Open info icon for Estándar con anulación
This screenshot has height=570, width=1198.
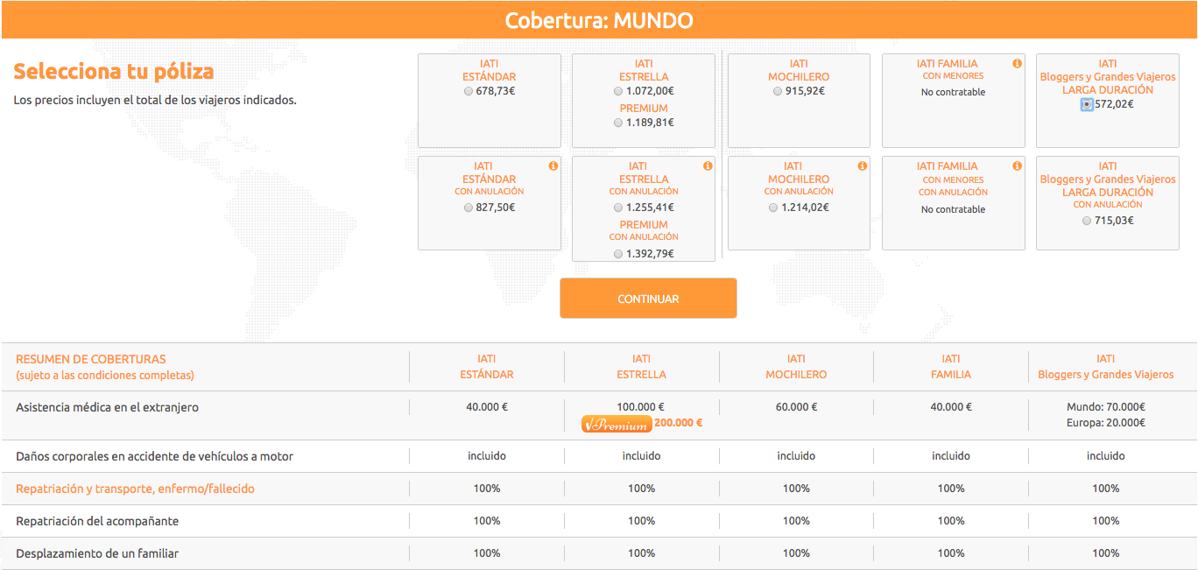[x=553, y=166]
